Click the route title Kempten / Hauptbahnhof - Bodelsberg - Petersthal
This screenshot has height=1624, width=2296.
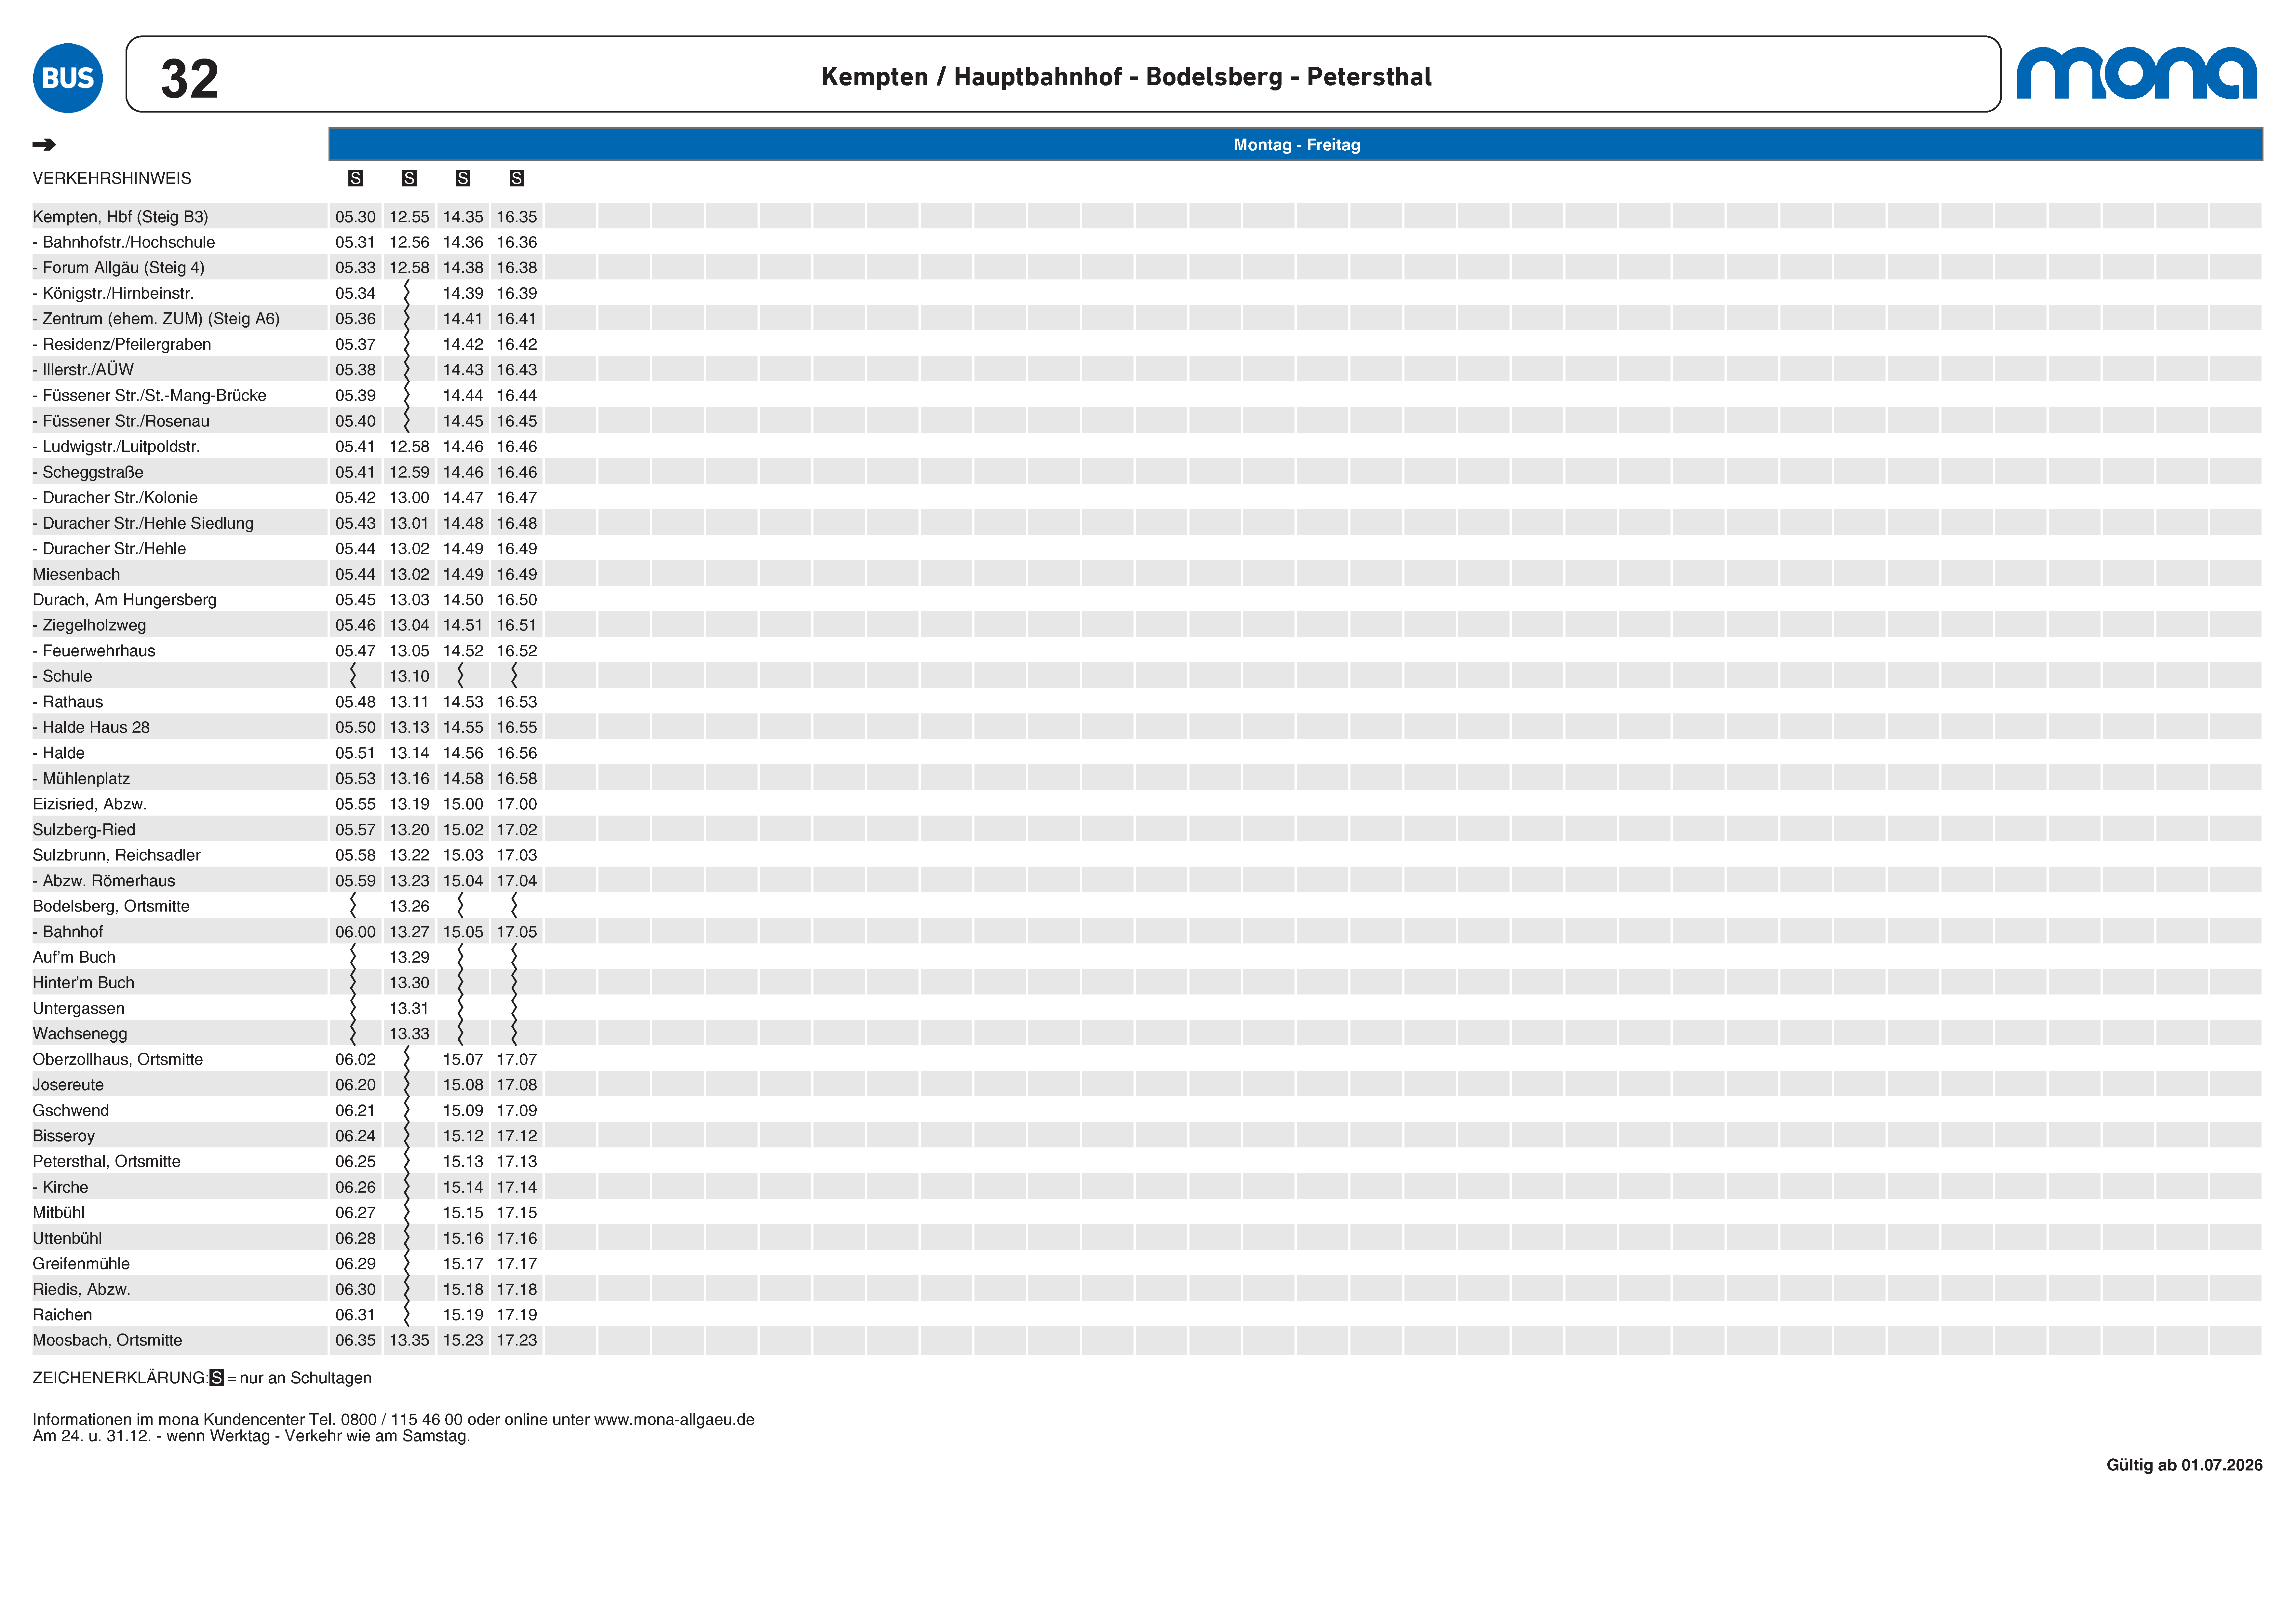point(1126,77)
